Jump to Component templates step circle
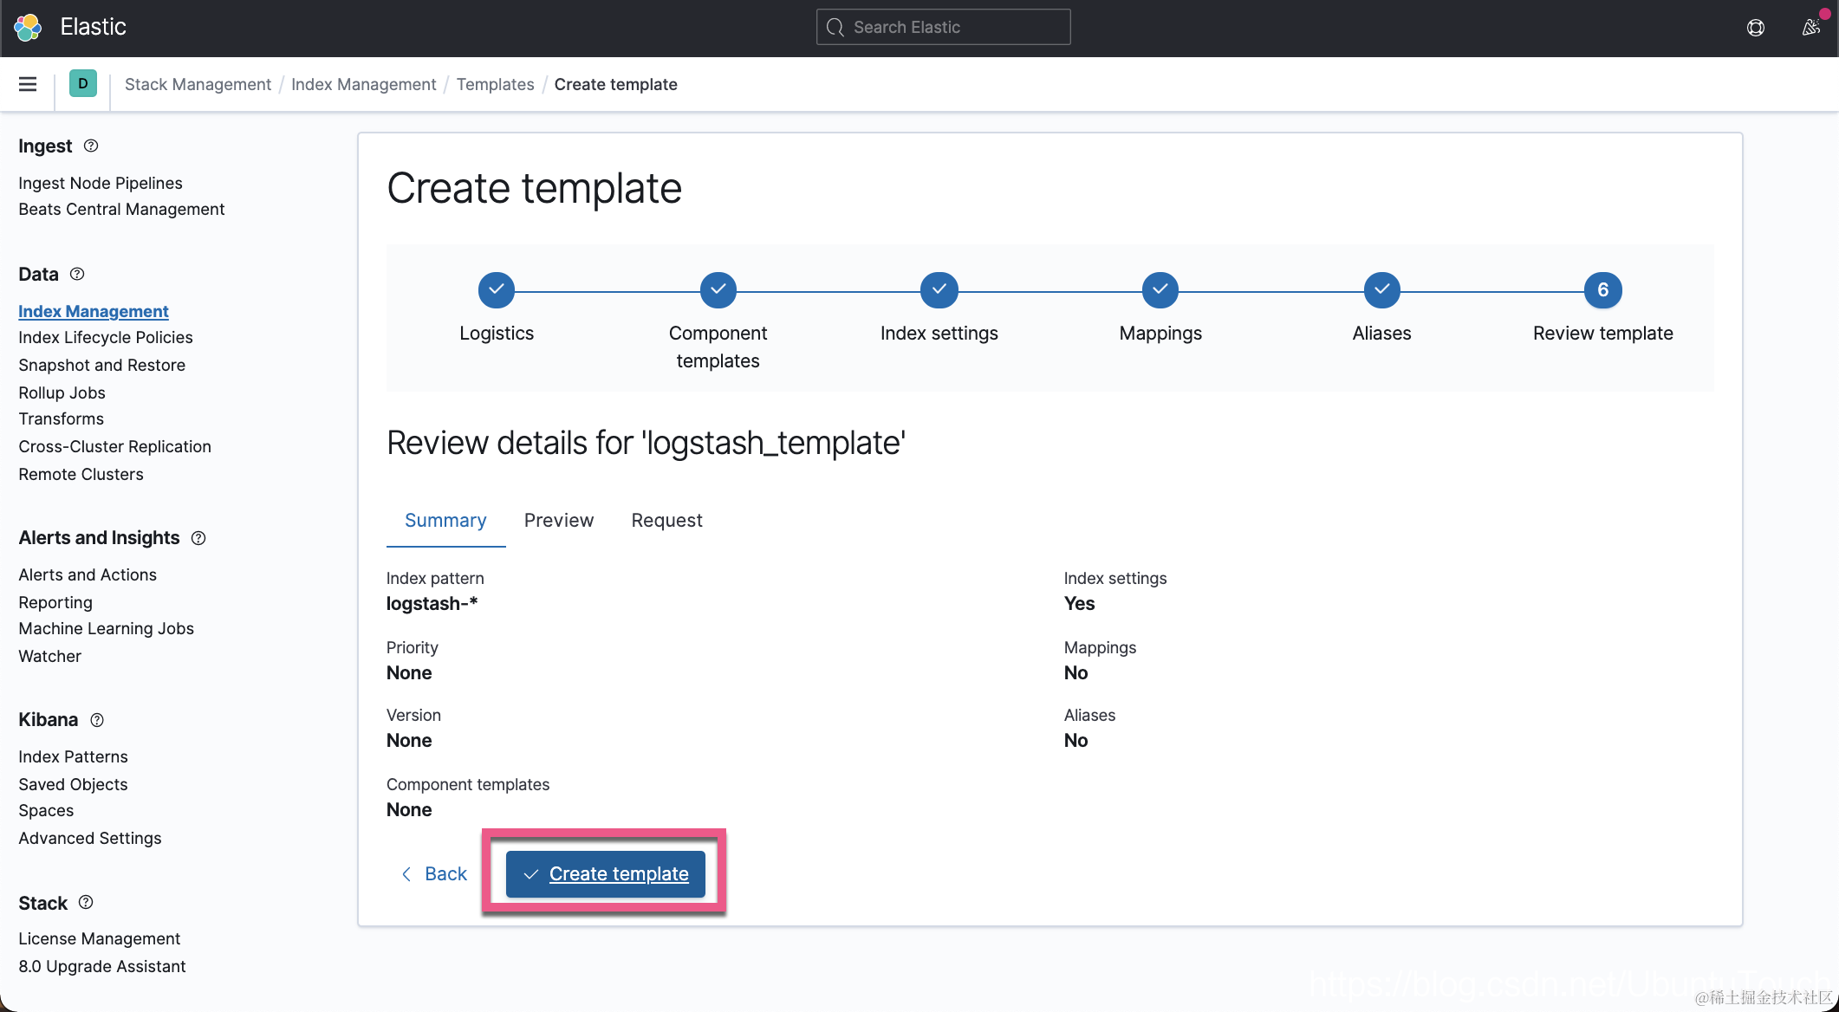1839x1012 pixels. (718, 290)
